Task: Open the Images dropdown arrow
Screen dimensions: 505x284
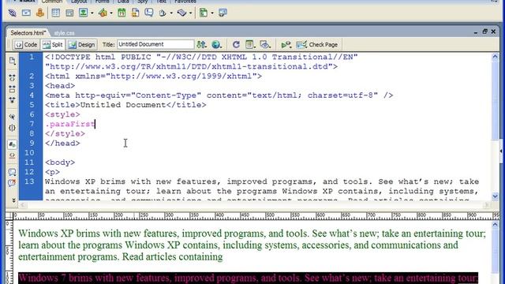Action: [92, 13]
